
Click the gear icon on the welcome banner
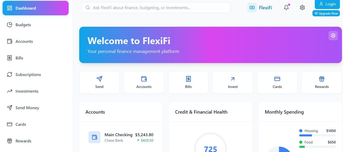coord(333,36)
